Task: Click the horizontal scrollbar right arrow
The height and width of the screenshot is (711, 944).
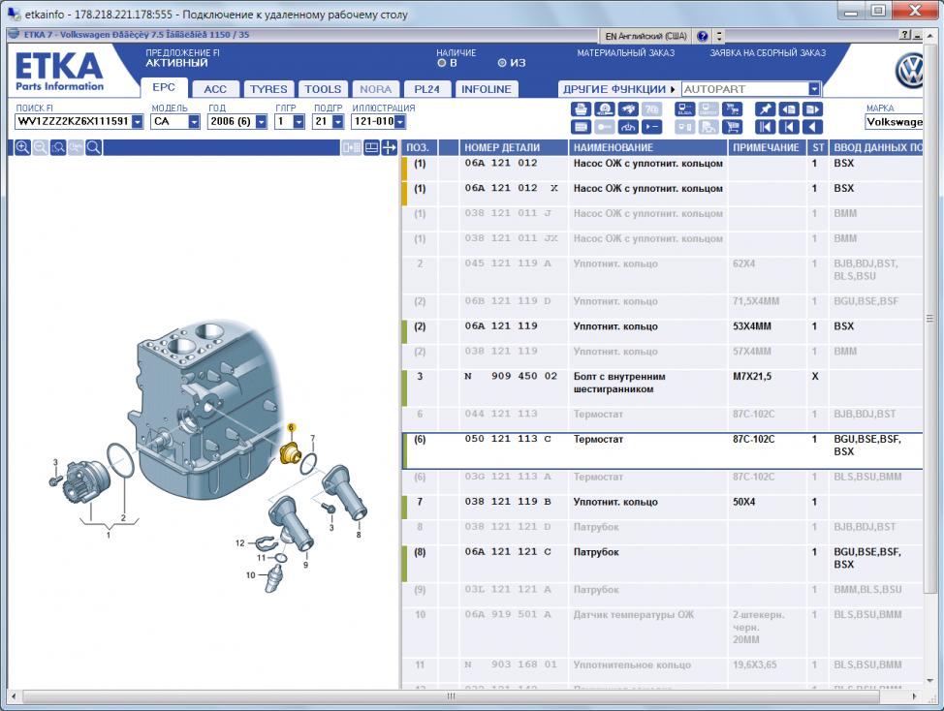Action: pyautogui.click(x=915, y=696)
